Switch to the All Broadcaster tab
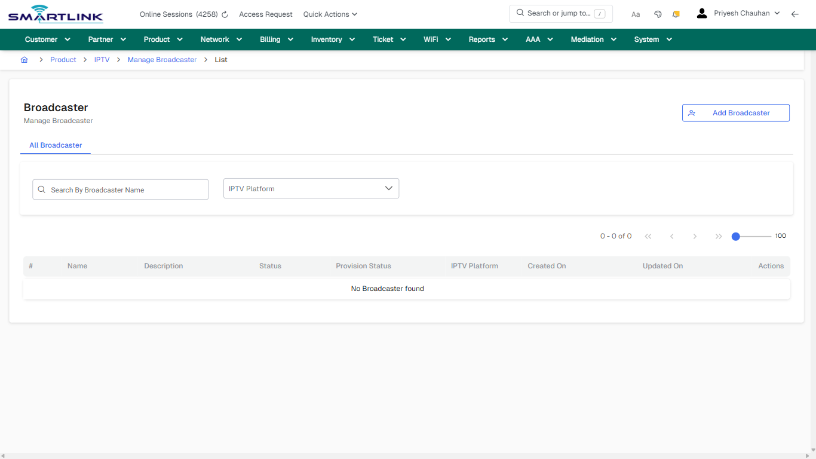816x459 pixels. tap(56, 145)
